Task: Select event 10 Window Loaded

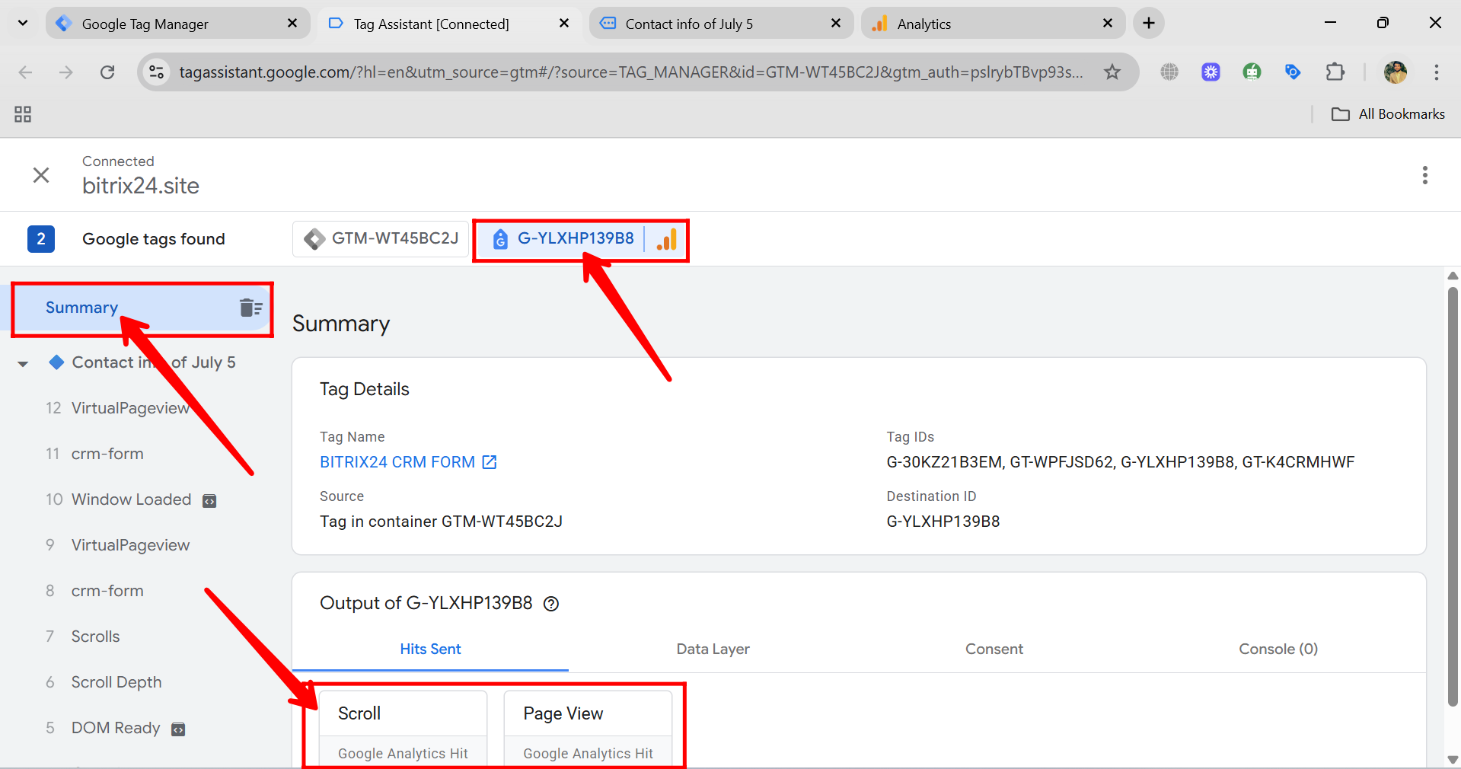Action: [x=118, y=499]
